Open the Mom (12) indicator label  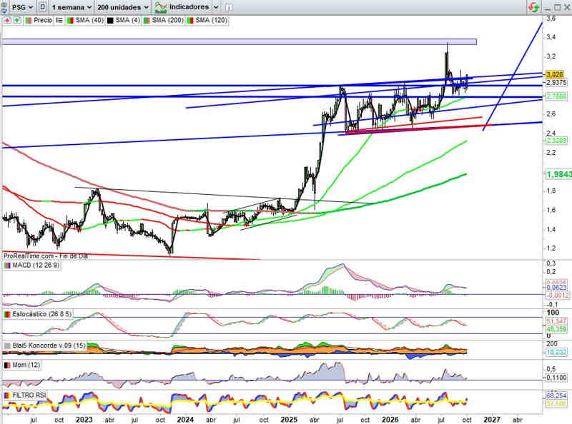point(25,365)
